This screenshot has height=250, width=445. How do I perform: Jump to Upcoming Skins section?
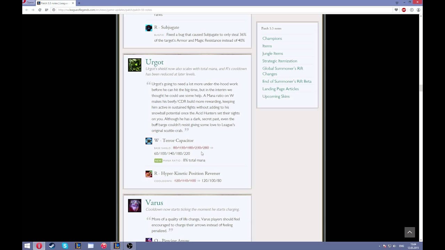276,96
